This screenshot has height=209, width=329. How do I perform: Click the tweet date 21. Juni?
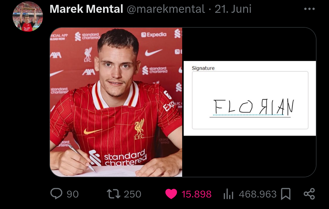233,9
